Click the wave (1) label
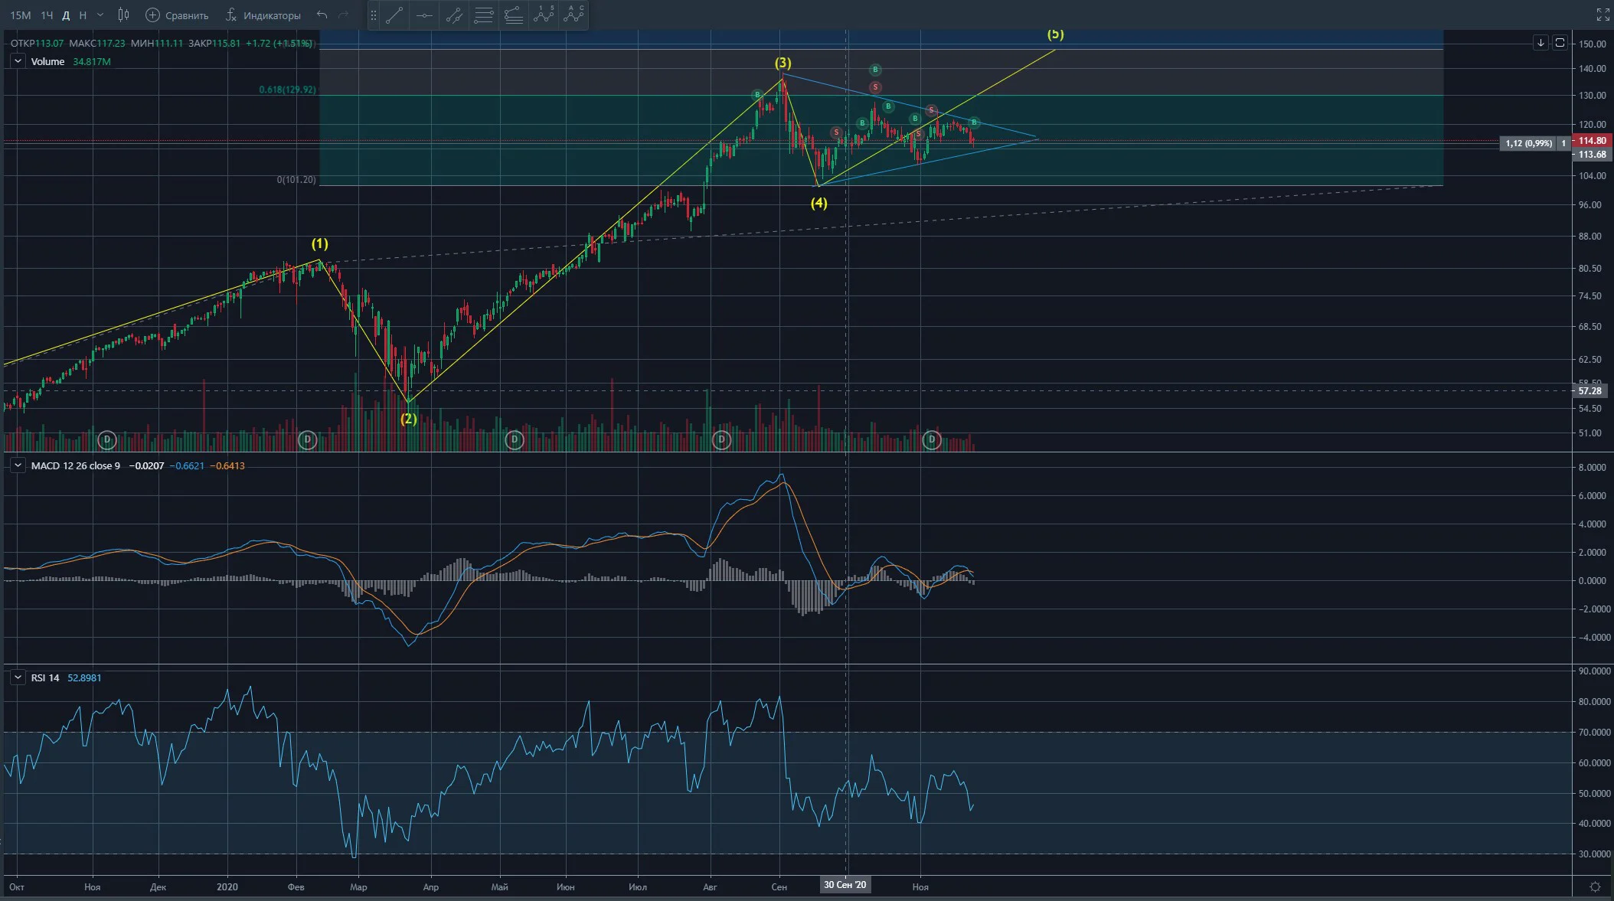The height and width of the screenshot is (901, 1614). tap(319, 243)
